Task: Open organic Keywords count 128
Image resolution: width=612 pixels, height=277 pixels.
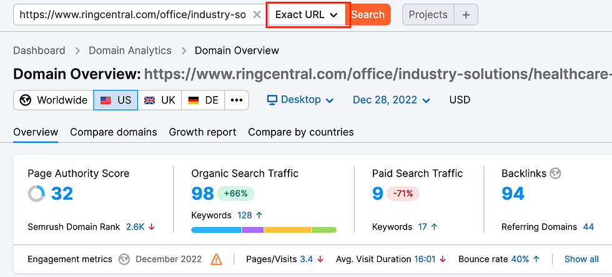Action: point(245,215)
